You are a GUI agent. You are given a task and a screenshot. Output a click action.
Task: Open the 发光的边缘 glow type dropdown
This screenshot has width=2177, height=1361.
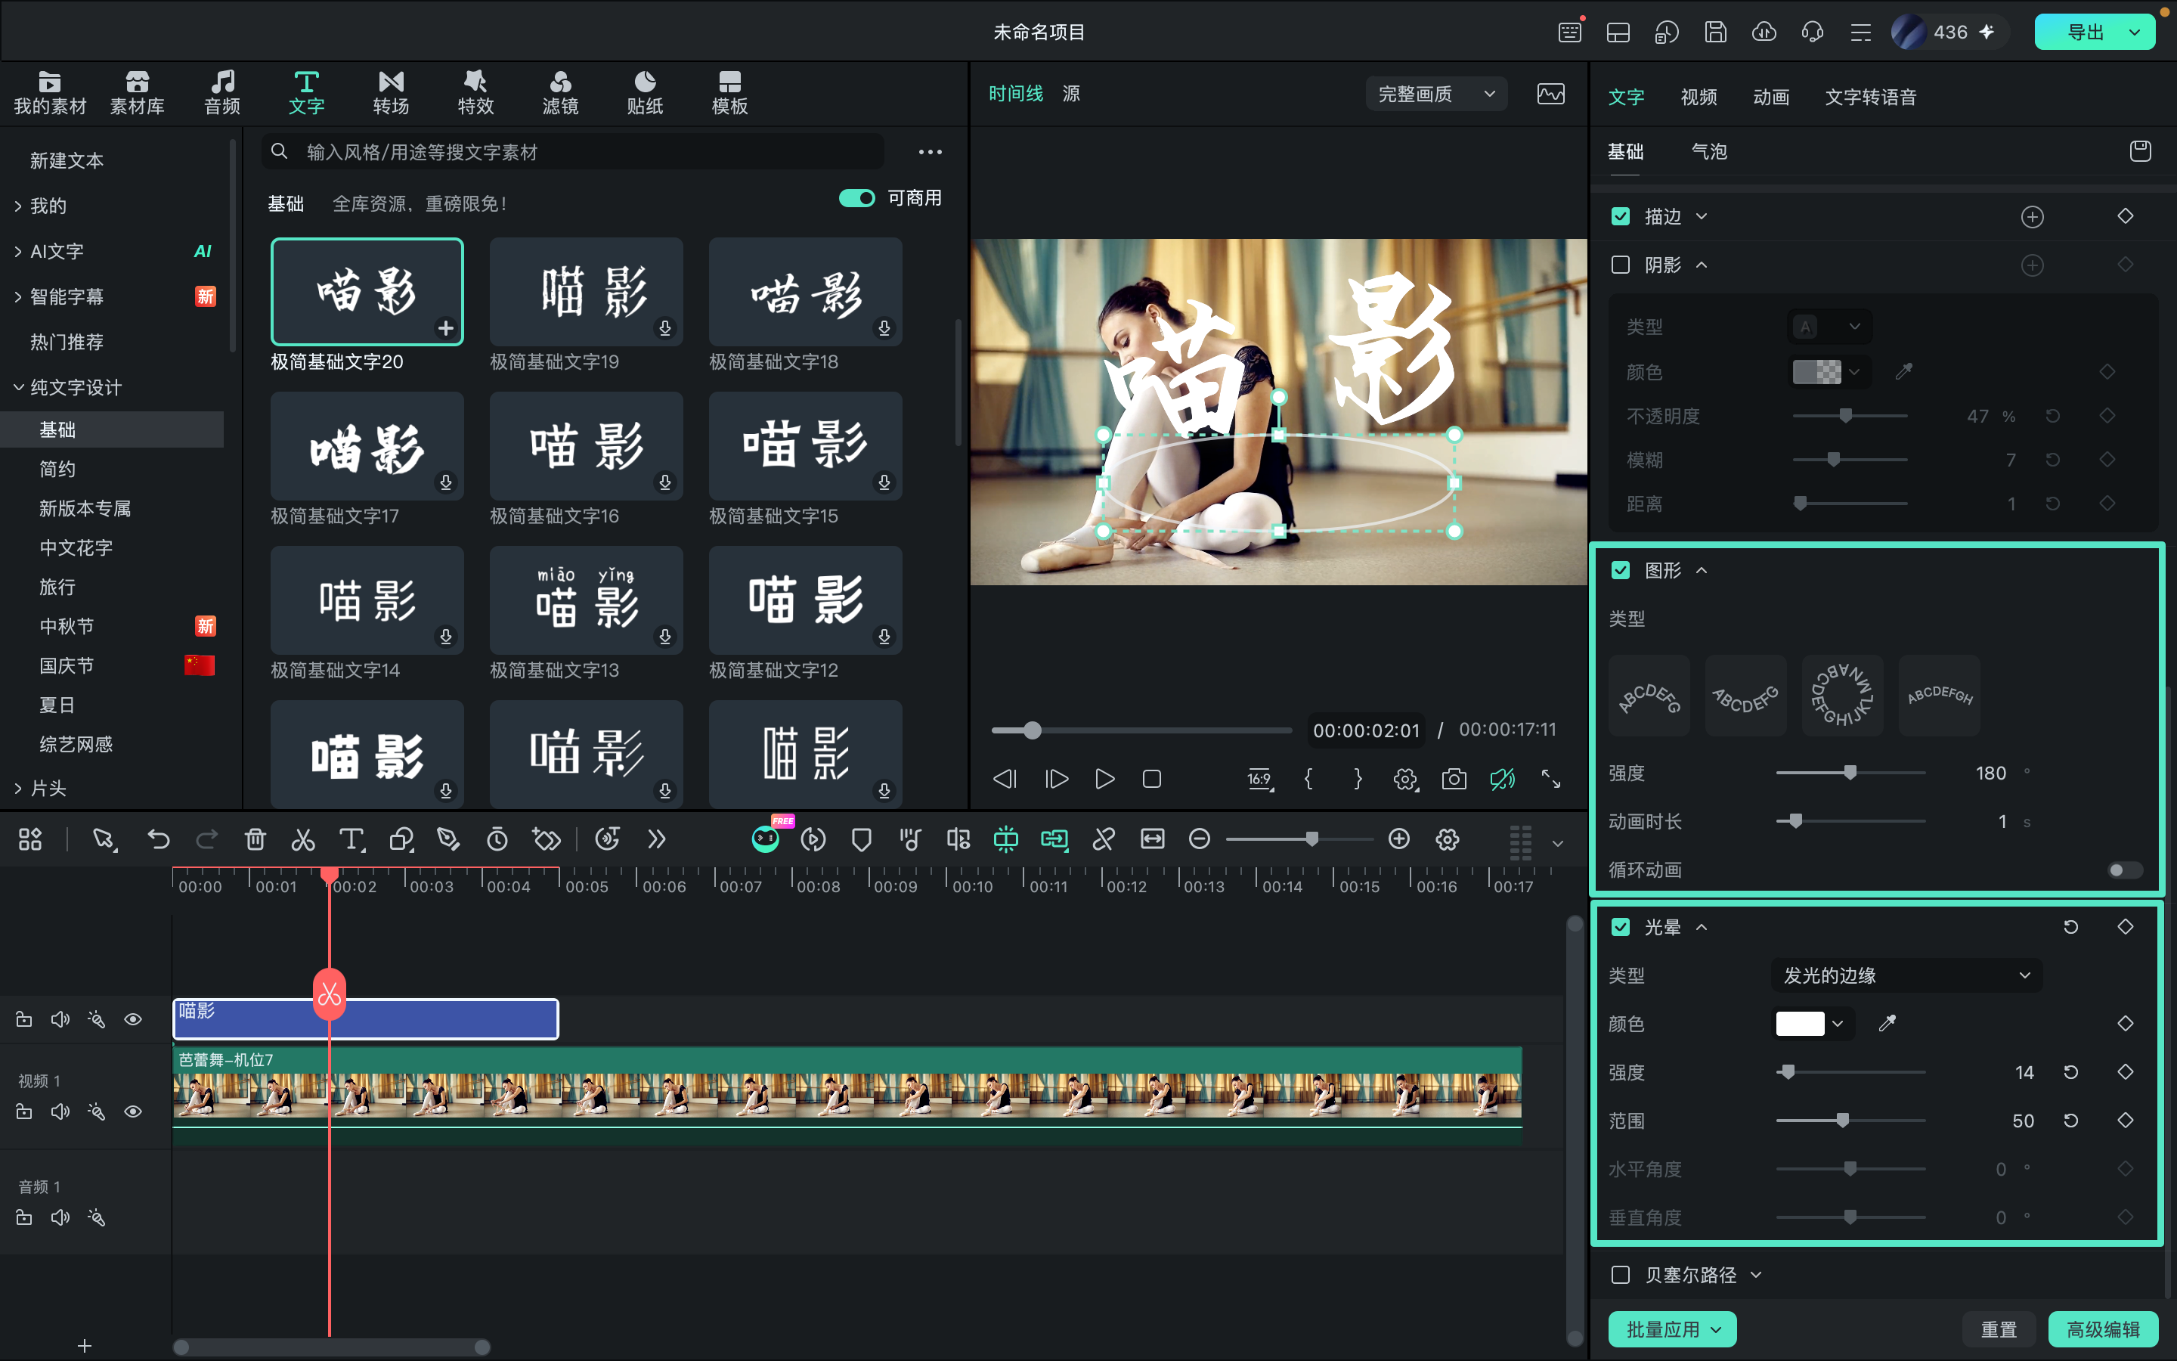(1906, 975)
